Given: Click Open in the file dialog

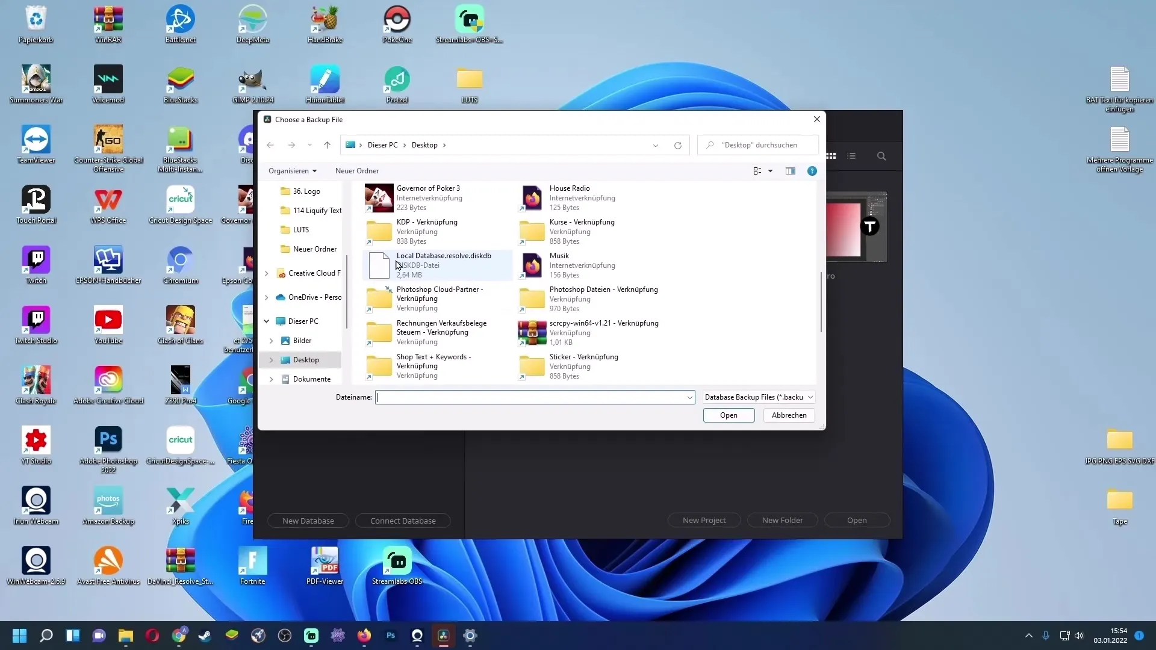Looking at the screenshot, I should click(729, 415).
